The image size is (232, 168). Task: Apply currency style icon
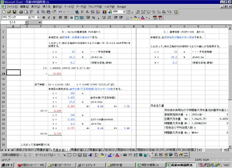(x=88, y=18)
